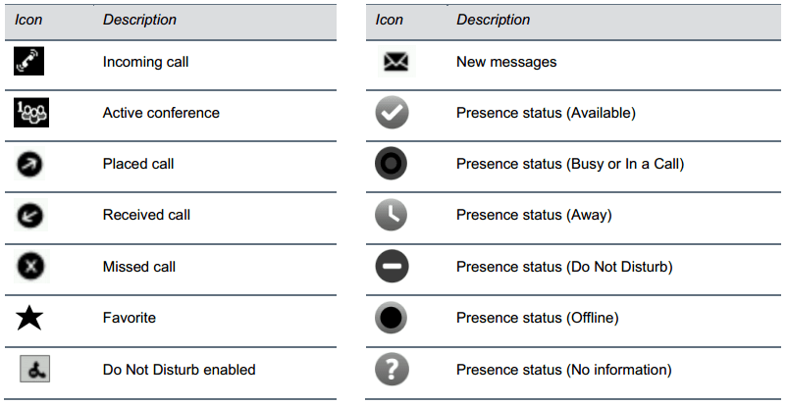
Task: Select the Busy presence status icon
Action: pyautogui.click(x=392, y=165)
